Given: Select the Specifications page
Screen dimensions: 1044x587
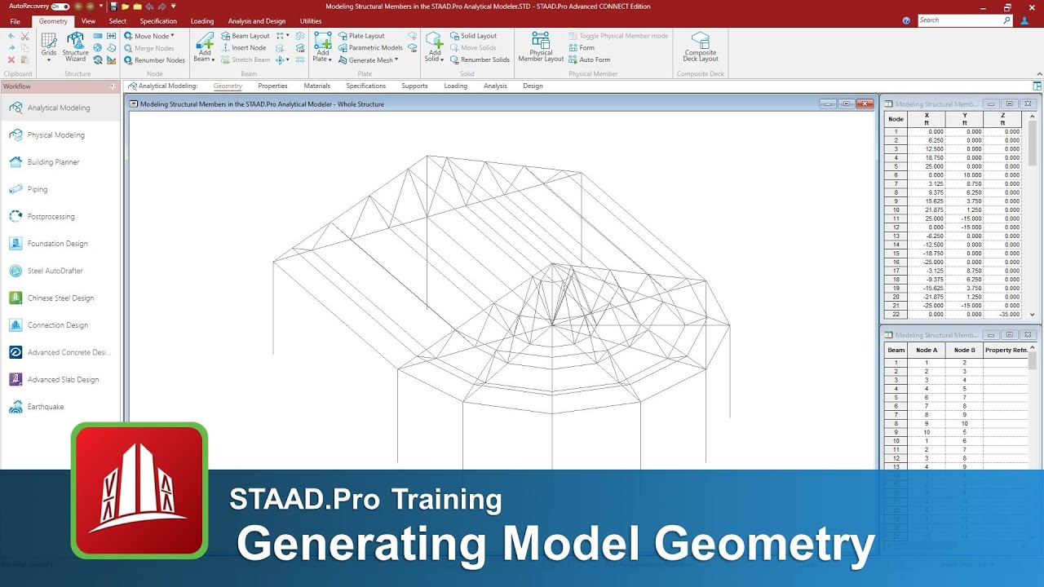Looking at the screenshot, I should pos(365,86).
